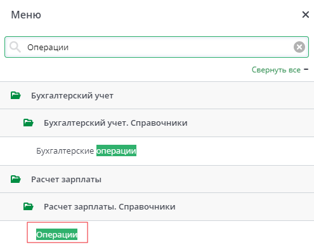Click the Свернуть все link
Image resolution: width=314 pixels, height=247 pixels.
point(276,70)
